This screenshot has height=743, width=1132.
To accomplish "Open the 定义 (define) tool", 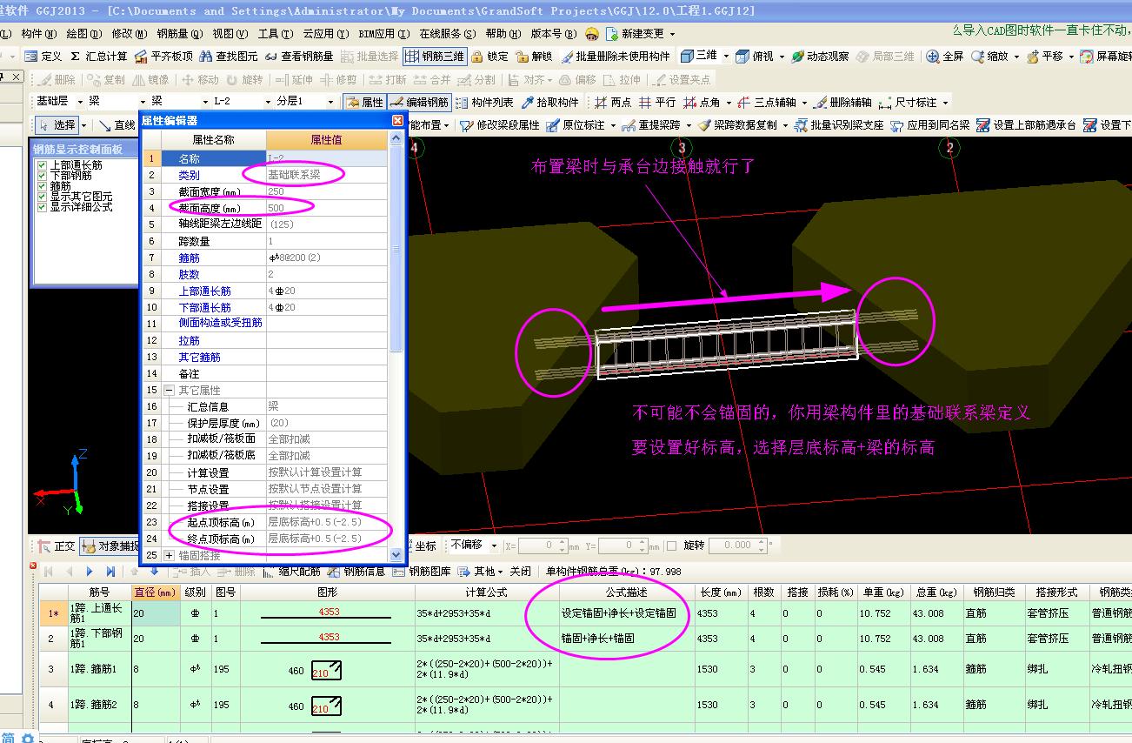I will click(x=43, y=56).
